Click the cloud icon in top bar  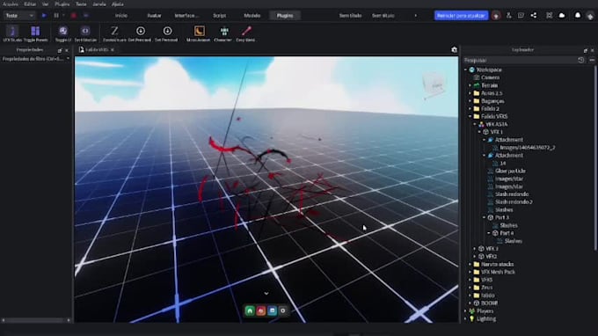point(562,15)
